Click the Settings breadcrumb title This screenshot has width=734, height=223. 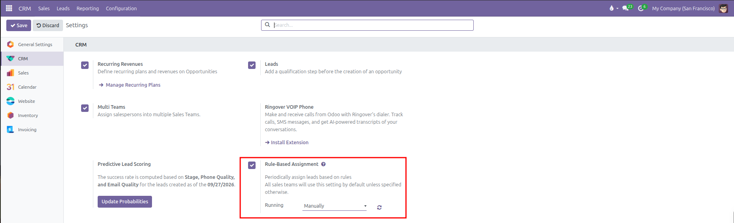click(77, 25)
